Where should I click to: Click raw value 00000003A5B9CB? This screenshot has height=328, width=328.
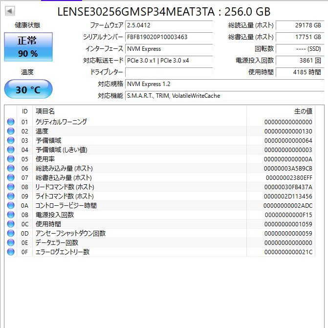click(288, 168)
